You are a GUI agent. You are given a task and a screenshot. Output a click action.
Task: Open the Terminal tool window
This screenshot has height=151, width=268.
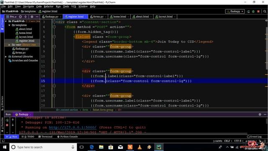coord(46,137)
